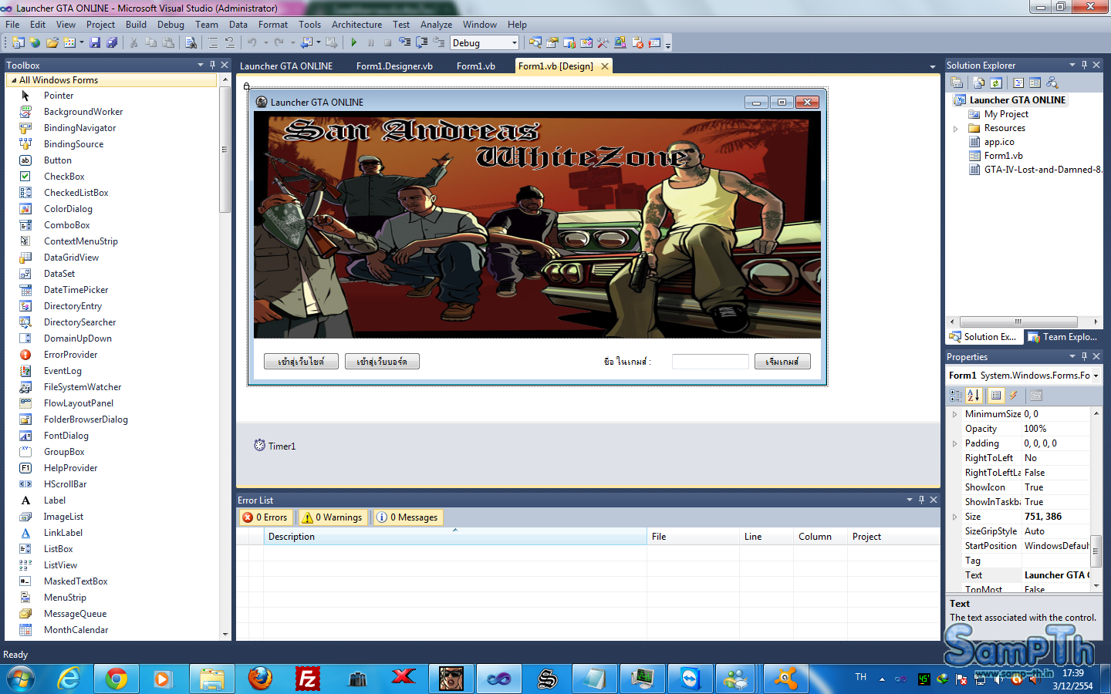
Task: Pin the Toolbox panel with auto-hide icon
Action: pos(213,65)
